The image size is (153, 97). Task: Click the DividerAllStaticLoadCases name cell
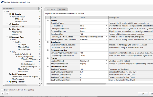click(65, 47)
